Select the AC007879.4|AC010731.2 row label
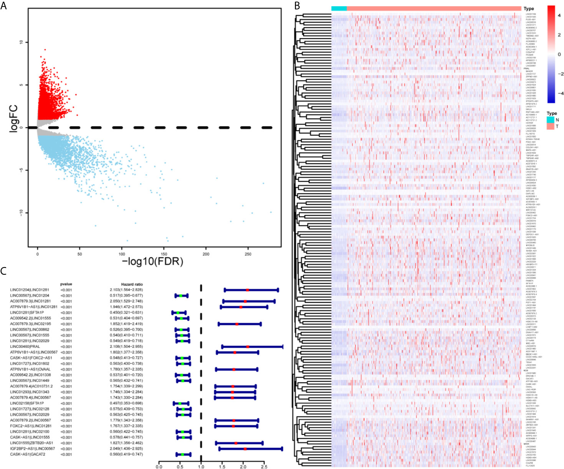This screenshot has width=564, height=469. (31, 386)
